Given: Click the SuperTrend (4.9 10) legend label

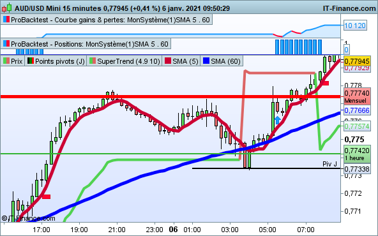Looking at the screenshot, I should 125,61.
